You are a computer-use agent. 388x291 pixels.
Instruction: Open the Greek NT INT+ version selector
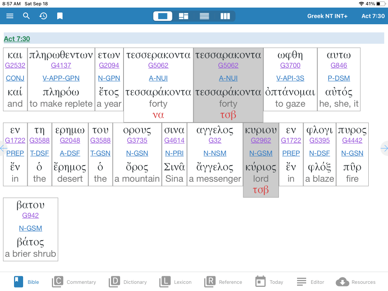pyautogui.click(x=327, y=16)
